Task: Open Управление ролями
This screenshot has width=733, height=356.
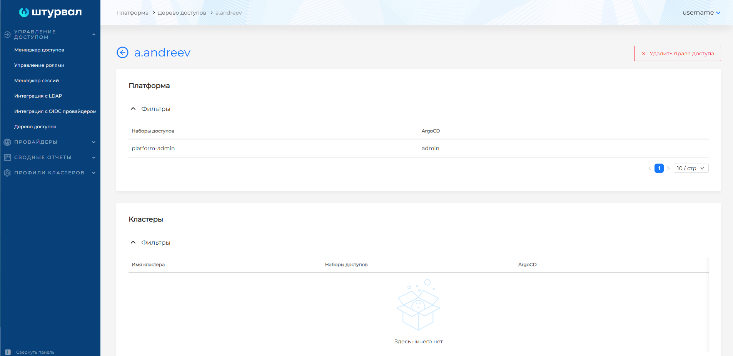Action: [x=39, y=65]
